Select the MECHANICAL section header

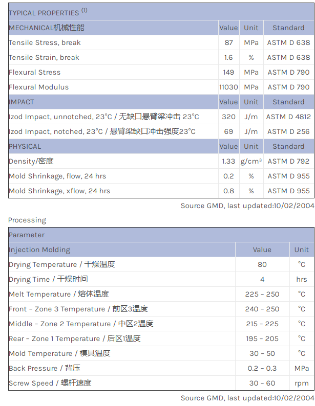pos(47,28)
